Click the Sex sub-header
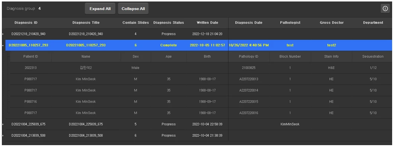 pos(135,57)
